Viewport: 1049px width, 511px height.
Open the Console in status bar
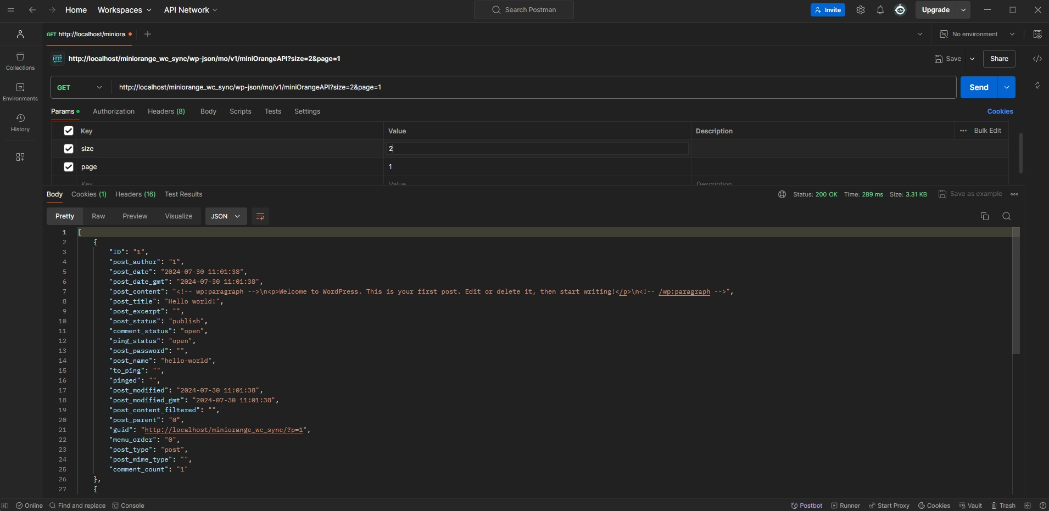click(129, 506)
